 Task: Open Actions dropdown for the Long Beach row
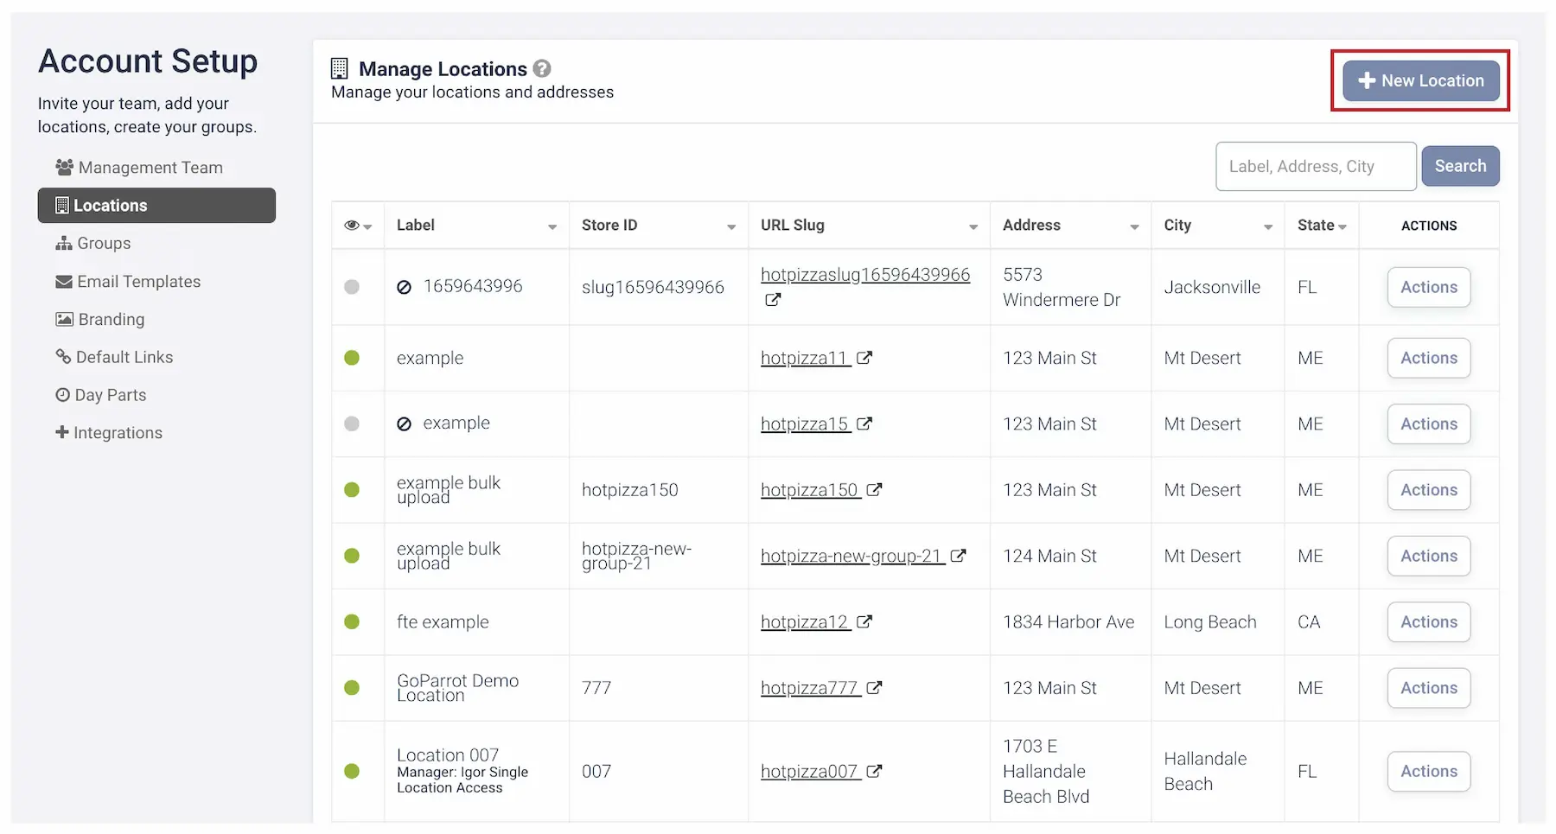tap(1429, 621)
